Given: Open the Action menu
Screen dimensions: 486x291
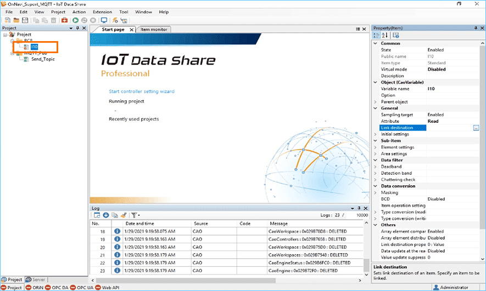Looking at the screenshot, I should click(x=79, y=12).
